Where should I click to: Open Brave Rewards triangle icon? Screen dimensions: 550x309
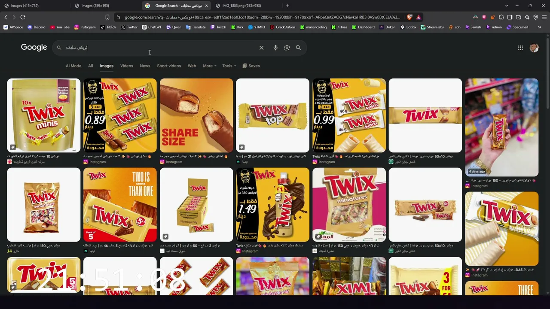(x=419, y=17)
